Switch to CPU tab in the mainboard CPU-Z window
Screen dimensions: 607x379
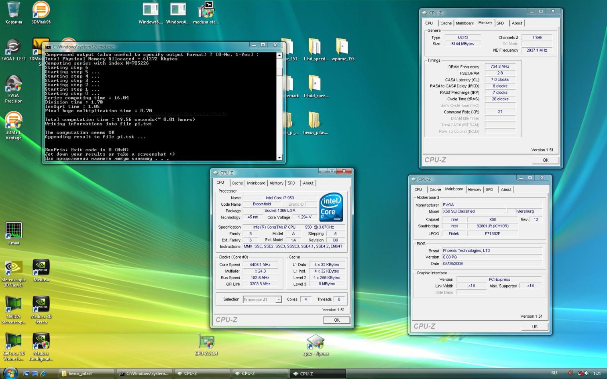(x=418, y=189)
